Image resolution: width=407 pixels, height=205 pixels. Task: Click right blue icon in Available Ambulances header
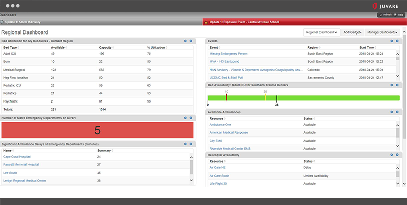(397, 112)
